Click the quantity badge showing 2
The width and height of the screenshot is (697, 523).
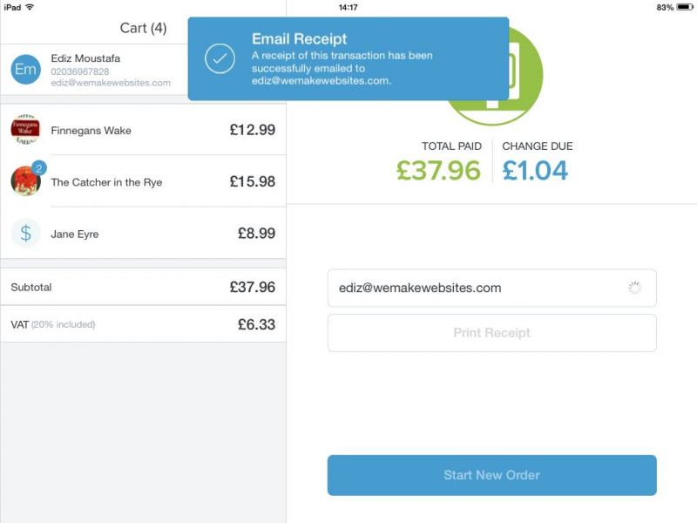[39, 168]
